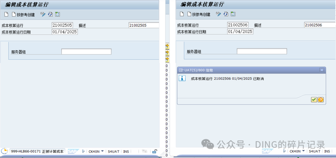Confirm info dialog with green checkmark
The image size is (336, 158).
click(x=314, y=100)
